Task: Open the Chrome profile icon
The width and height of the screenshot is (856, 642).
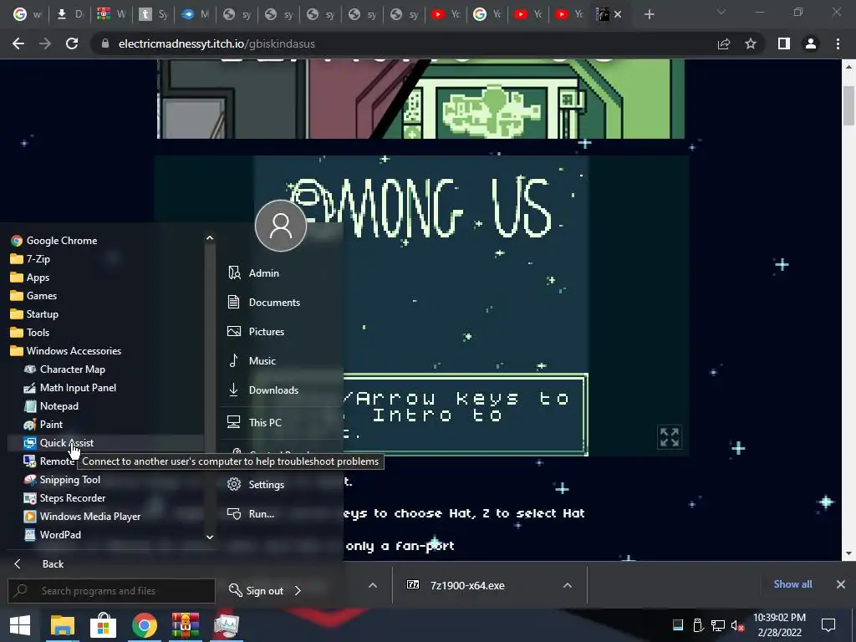Action: tap(811, 43)
